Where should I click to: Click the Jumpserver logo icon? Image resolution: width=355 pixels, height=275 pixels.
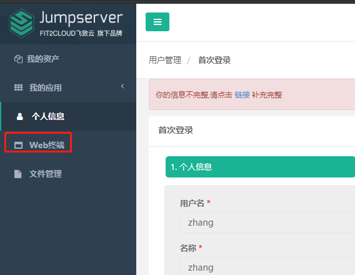tap(21, 23)
